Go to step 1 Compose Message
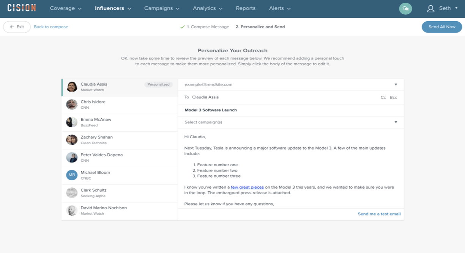The image size is (465, 253). click(208, 27)
